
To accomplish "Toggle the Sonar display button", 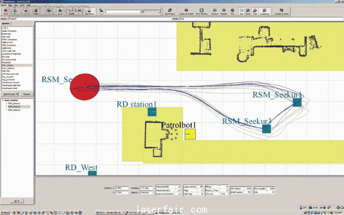I will point(248,11).
